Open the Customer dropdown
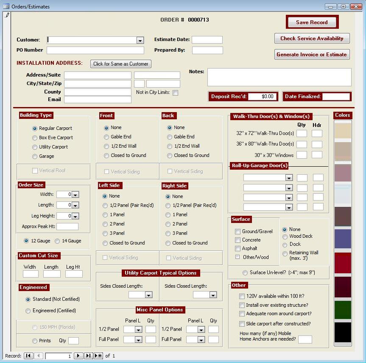The image size is (366, 363). click(x=140, y=40)
